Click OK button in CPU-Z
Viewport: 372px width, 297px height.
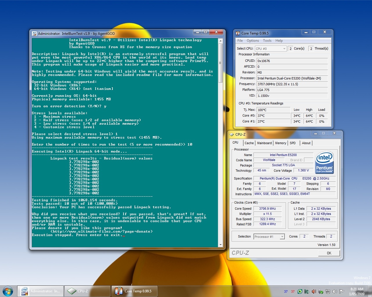(x=329, y=253)
